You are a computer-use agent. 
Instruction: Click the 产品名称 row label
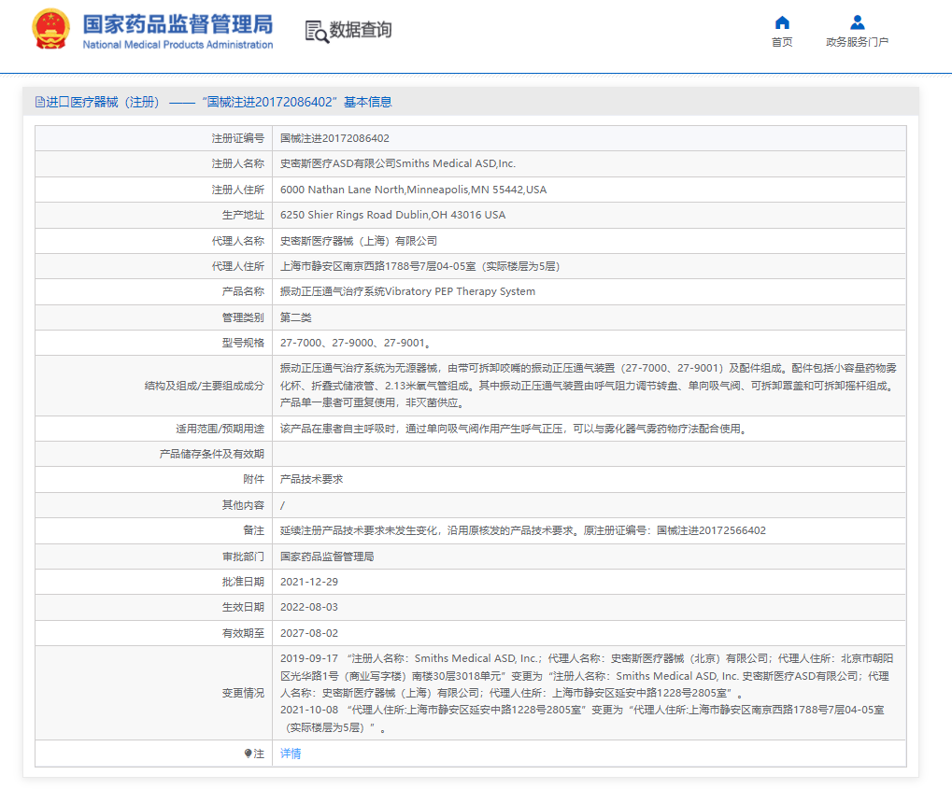243,291
